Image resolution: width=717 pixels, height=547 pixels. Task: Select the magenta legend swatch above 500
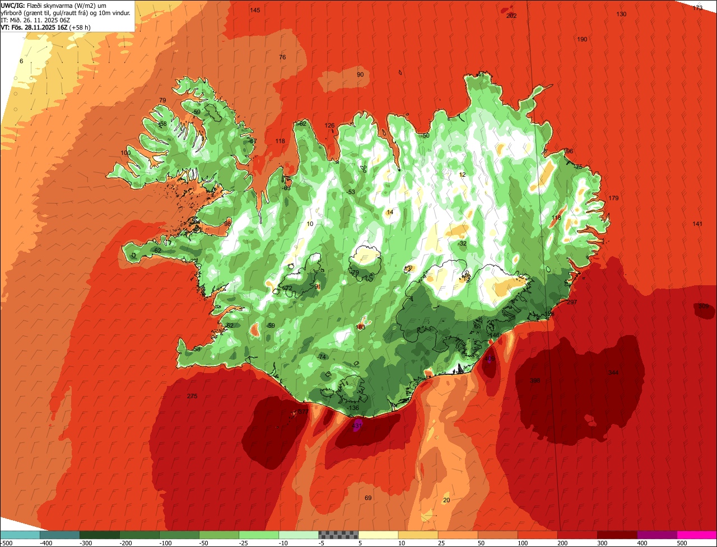(697, 535)
